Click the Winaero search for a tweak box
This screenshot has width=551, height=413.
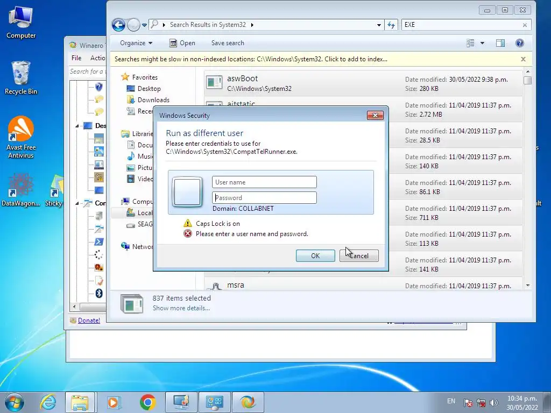[x=87, y=72]
